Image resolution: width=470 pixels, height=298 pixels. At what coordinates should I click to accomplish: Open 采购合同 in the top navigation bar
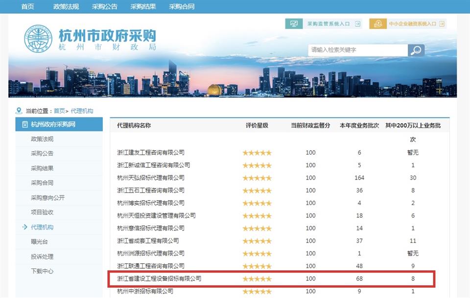(182, 7)
